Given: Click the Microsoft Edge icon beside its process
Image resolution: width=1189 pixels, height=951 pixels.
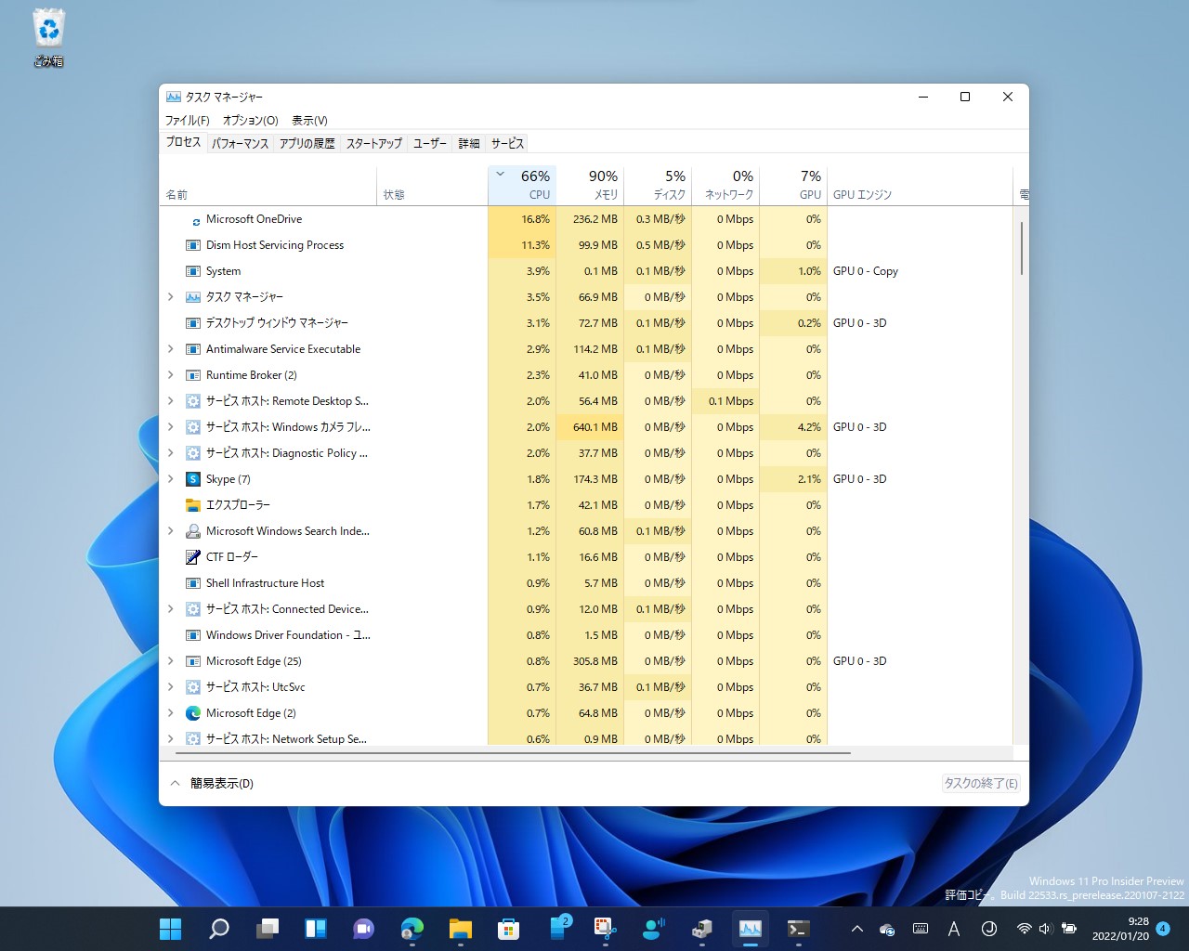Looking at the screenshot, I should click(x=192, y=712).
